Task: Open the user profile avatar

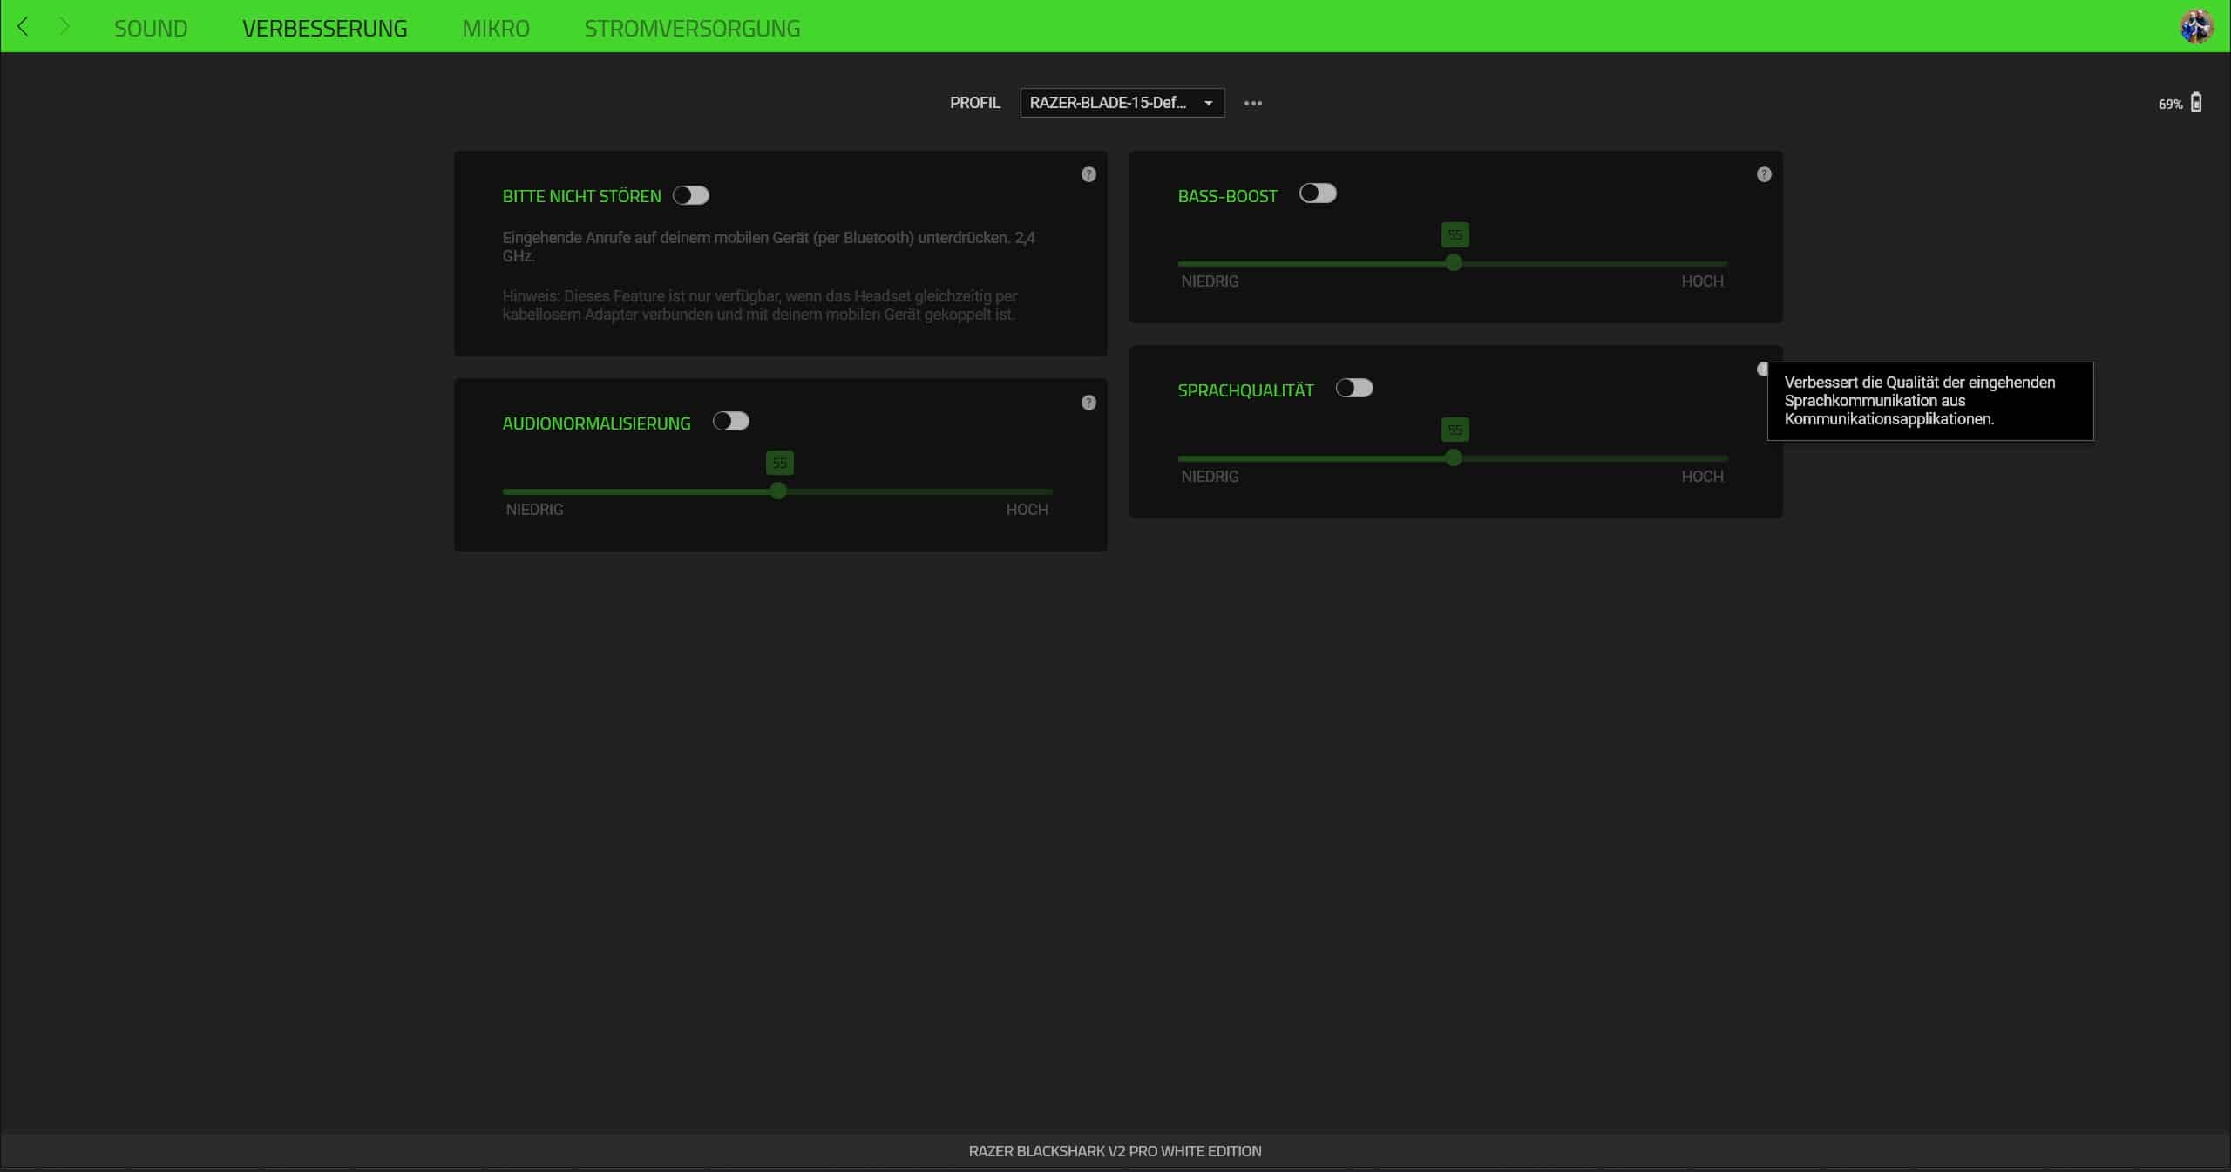Action: point(2196,27)
